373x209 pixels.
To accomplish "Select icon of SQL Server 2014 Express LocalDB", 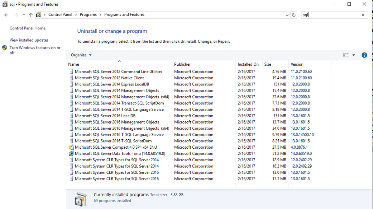I will pos(71,84).
